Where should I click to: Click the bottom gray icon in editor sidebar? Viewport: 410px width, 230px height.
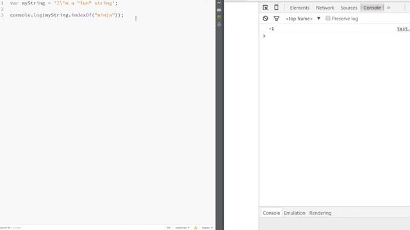(x=219, y=24)
